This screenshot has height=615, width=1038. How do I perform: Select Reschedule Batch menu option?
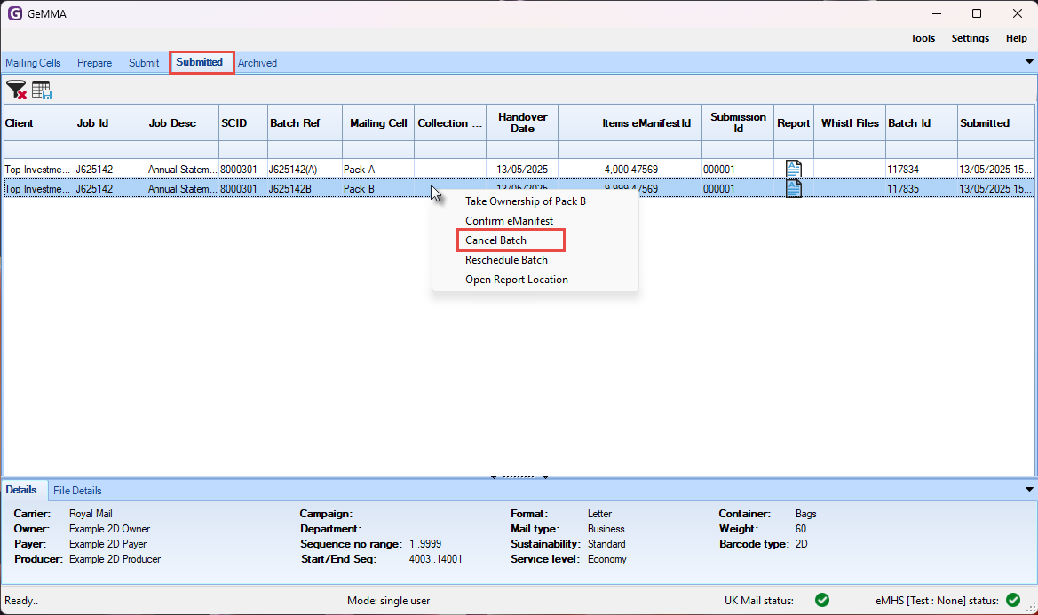pyautogui.click(x=506, y=260)
